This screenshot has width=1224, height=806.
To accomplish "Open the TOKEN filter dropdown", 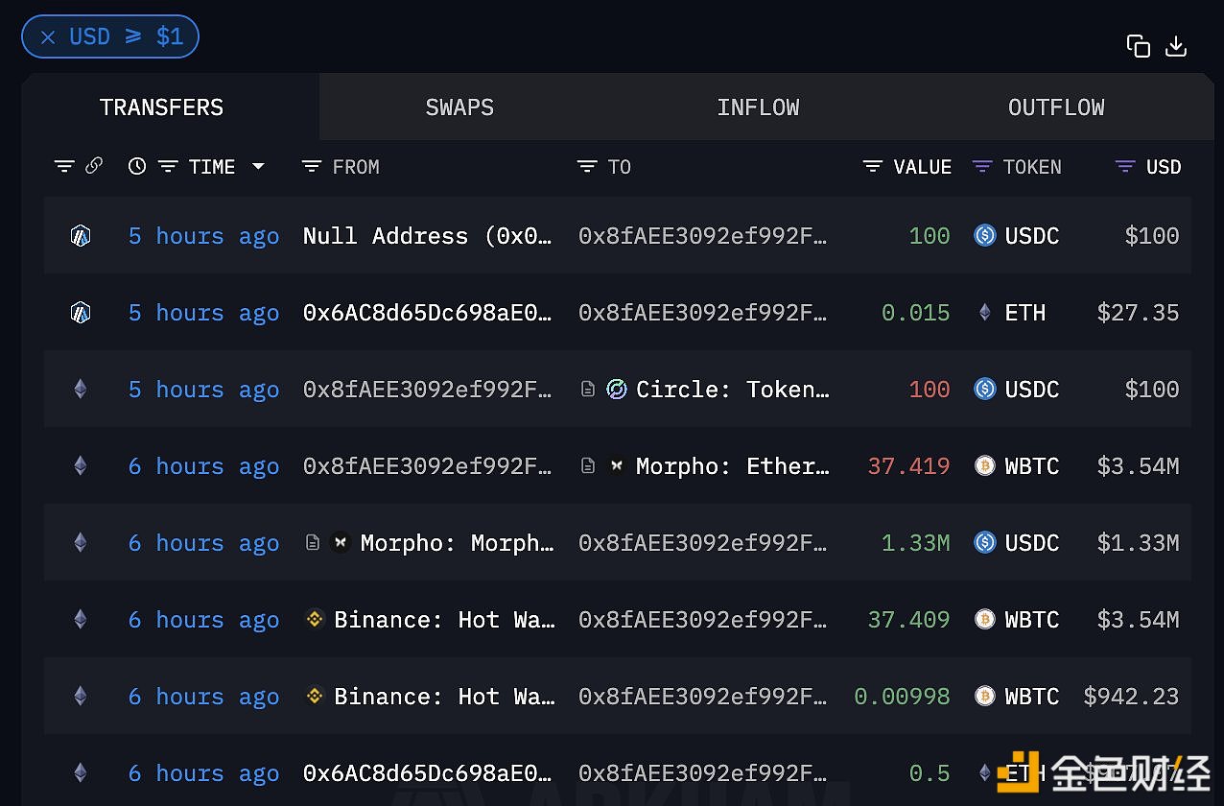I will pyautogui.click(x=981, y=166).
